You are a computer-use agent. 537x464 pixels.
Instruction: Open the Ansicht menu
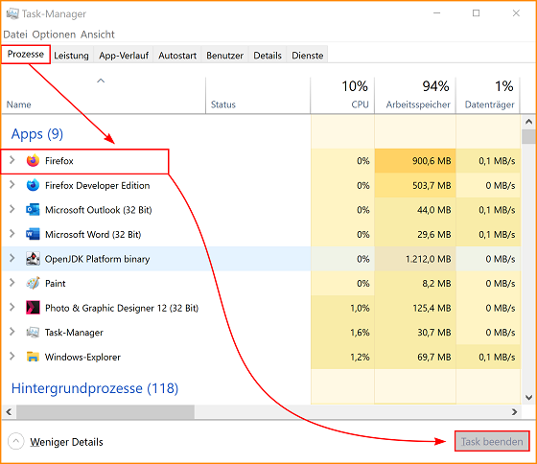pos(98,35)
